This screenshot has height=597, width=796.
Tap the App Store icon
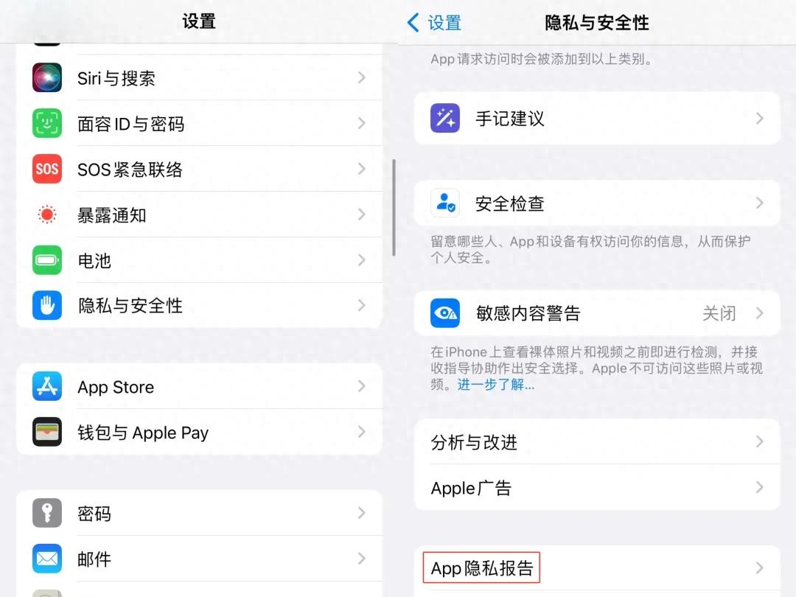pyautogui.click(x=47, y=386)
